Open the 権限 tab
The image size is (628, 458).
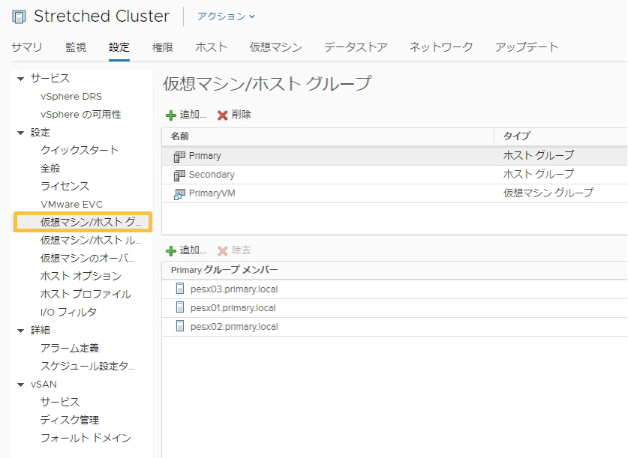click(x=162, y=47)
